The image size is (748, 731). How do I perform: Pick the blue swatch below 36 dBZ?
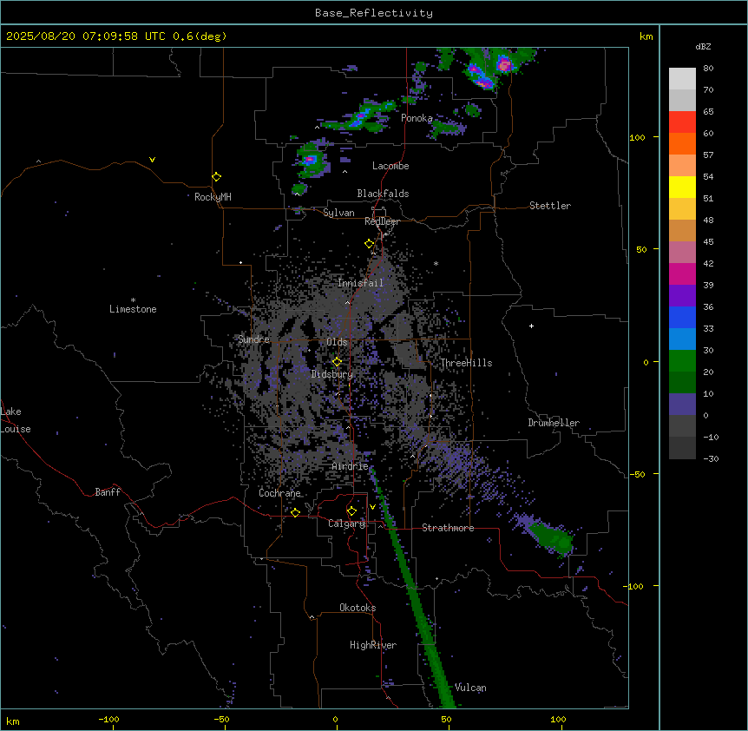point(682,318)
